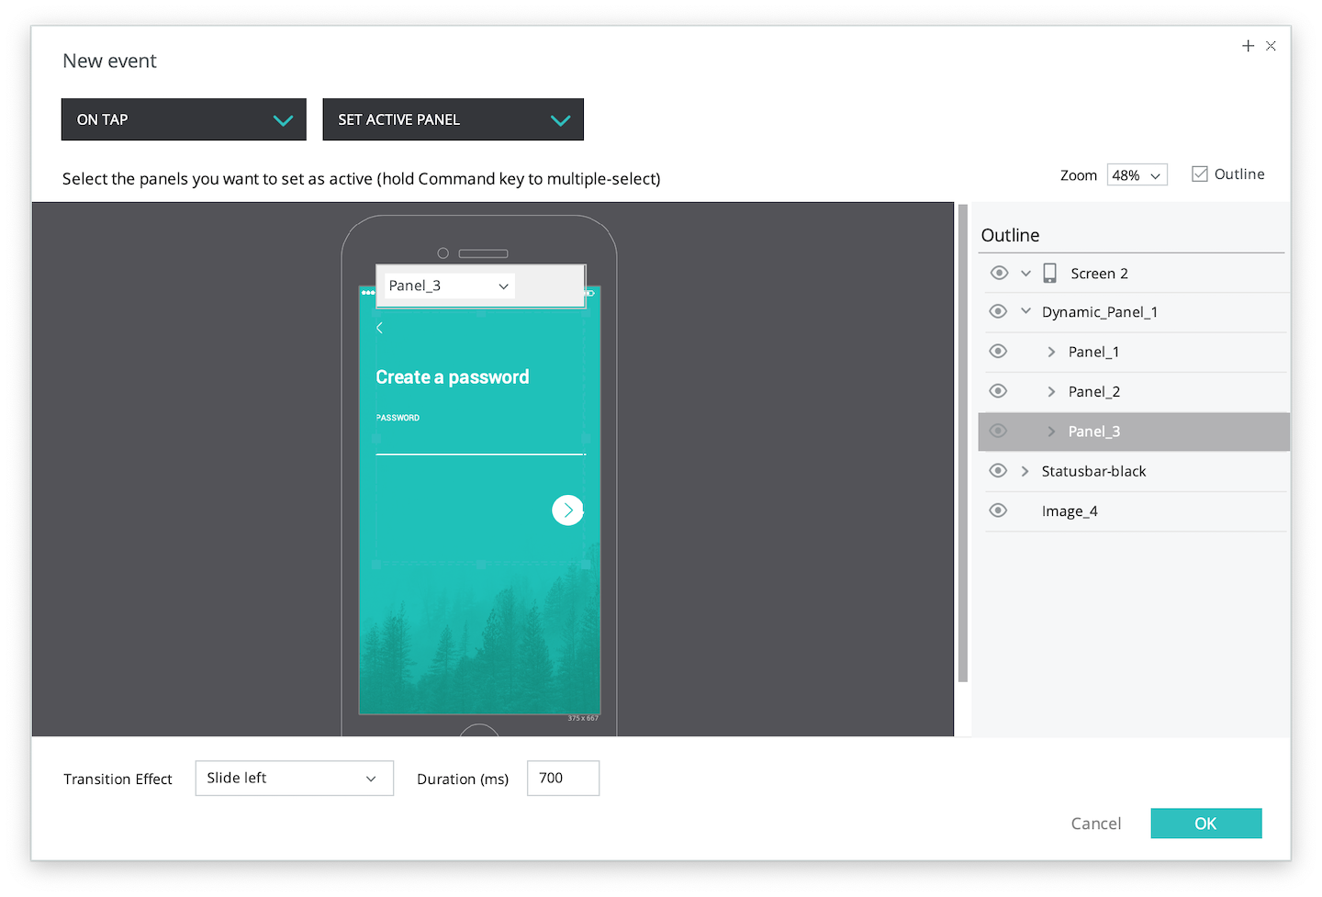This screenshot has height=897, width=1322.
Task: Click the back chevron icon inside the prototype
Action: (379, 328)
